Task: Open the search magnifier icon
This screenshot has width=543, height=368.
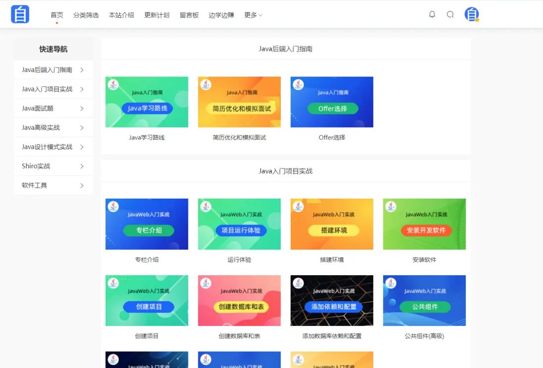Action: click(450, 14)
